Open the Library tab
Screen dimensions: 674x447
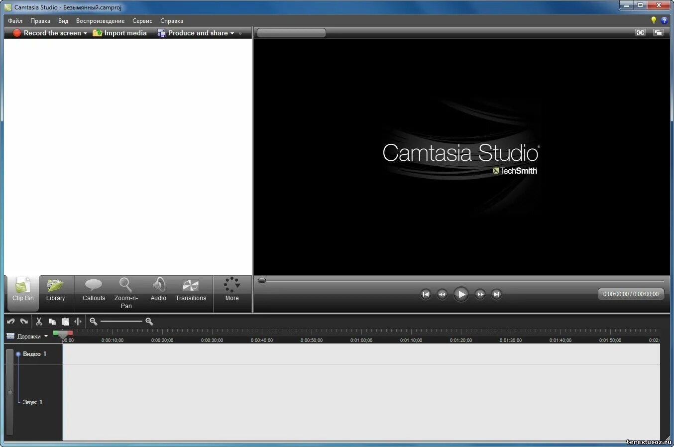point(55,290)
